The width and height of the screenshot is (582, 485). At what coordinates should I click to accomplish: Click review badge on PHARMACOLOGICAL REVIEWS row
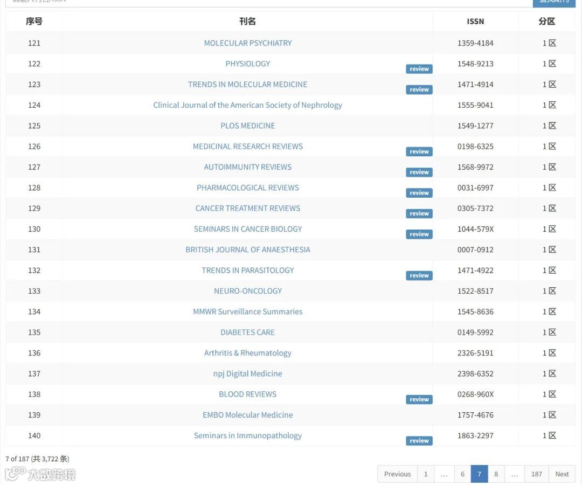(x=419, y=193)
